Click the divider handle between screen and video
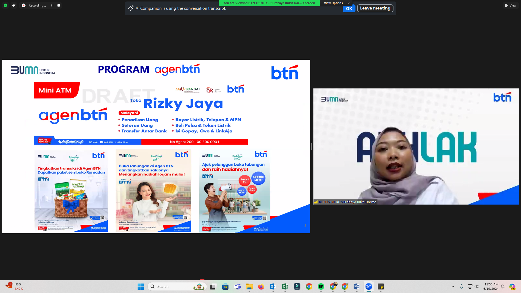The height and width of the screenshot is (293, 521). pos(312,146)
